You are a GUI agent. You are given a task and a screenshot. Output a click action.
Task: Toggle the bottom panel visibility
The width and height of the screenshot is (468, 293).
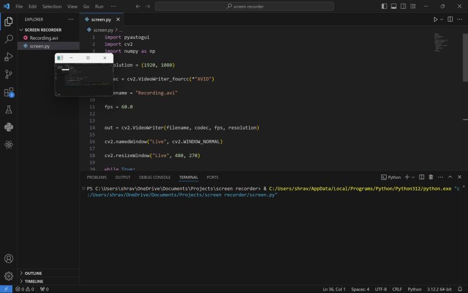point(393,6)
